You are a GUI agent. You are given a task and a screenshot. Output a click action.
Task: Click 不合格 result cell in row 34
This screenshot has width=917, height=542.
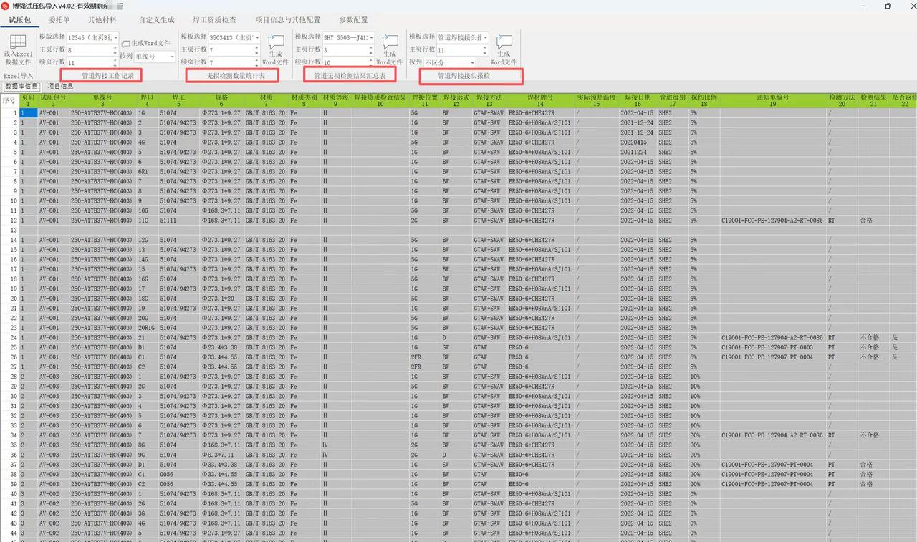click(874, 435)
